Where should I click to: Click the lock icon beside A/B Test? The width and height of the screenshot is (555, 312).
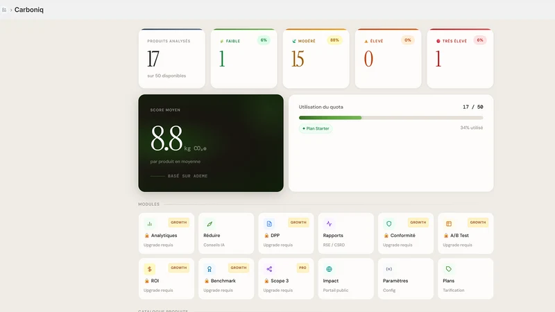[446, 235]
